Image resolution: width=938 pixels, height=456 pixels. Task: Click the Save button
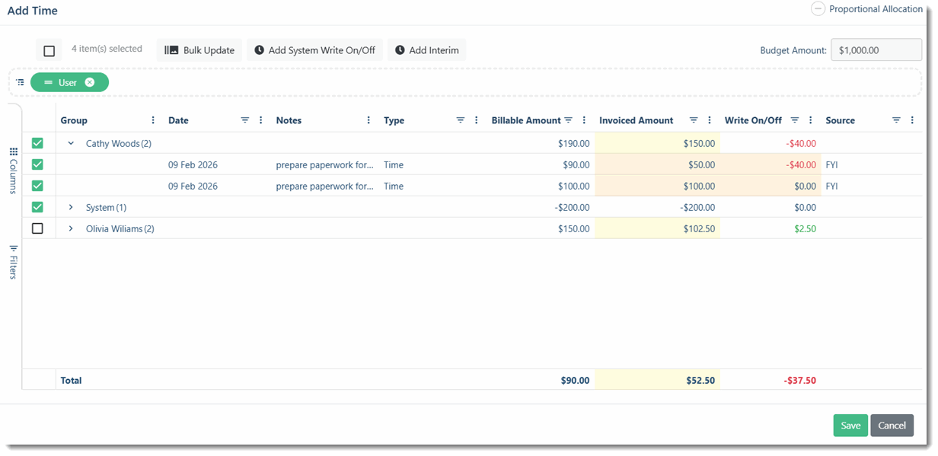point(850,426)
